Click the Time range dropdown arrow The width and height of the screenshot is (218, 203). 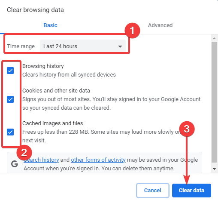click(x=120, y=46)
